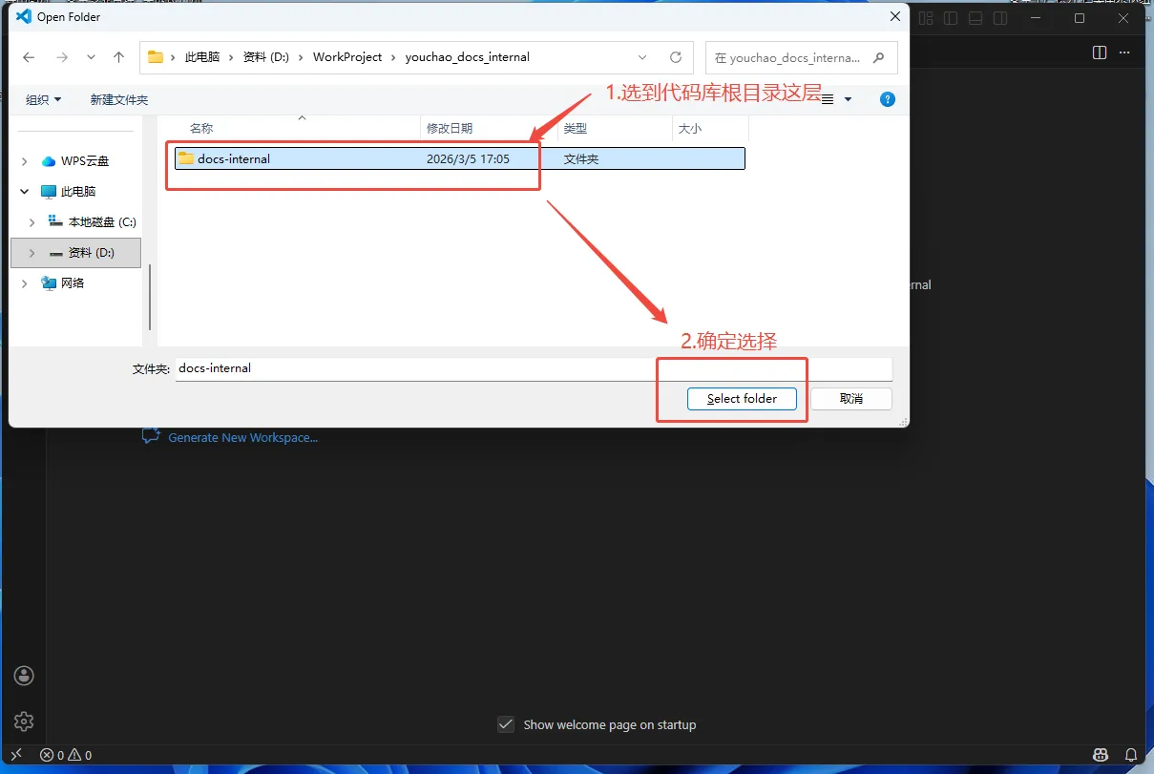Image resolution: width=1154 pixels, height=774 pixels.
Task: Click the 2026/3/5 17:05 date cell
Action: click(468, 159)
